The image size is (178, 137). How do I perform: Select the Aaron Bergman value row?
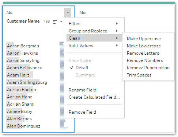point(23,46)
